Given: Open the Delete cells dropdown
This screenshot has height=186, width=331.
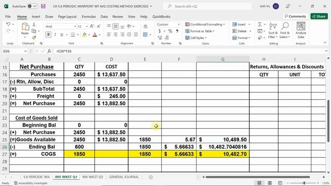Looking at the screenshot, I should click(x=242, y=31).
